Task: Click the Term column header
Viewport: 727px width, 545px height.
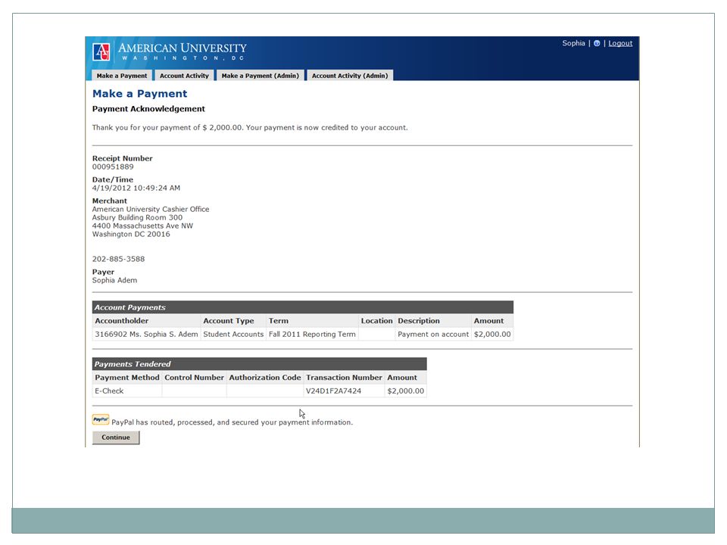Action: [x=312, y=321]
